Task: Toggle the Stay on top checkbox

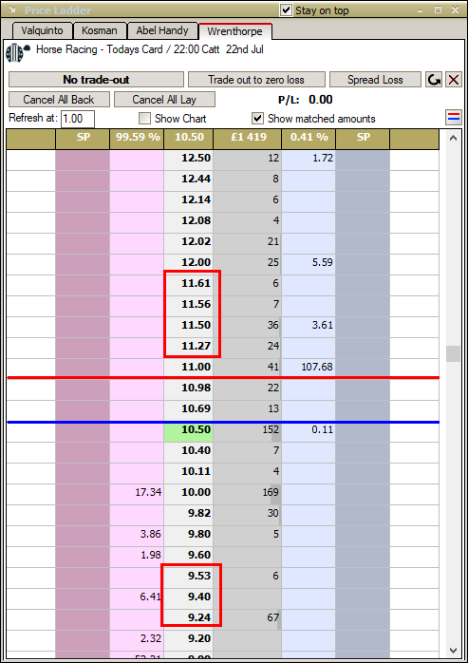Action: click(x=287, y=10)
